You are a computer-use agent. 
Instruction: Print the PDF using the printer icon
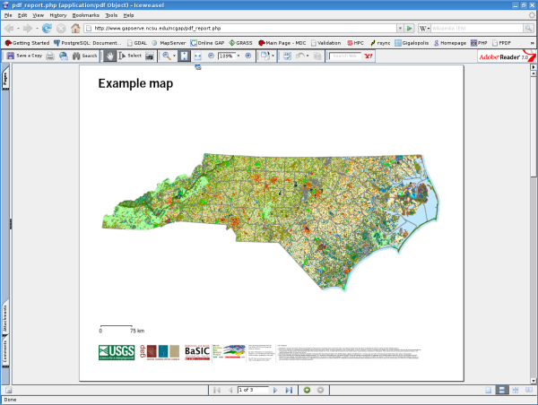point(50,56)
